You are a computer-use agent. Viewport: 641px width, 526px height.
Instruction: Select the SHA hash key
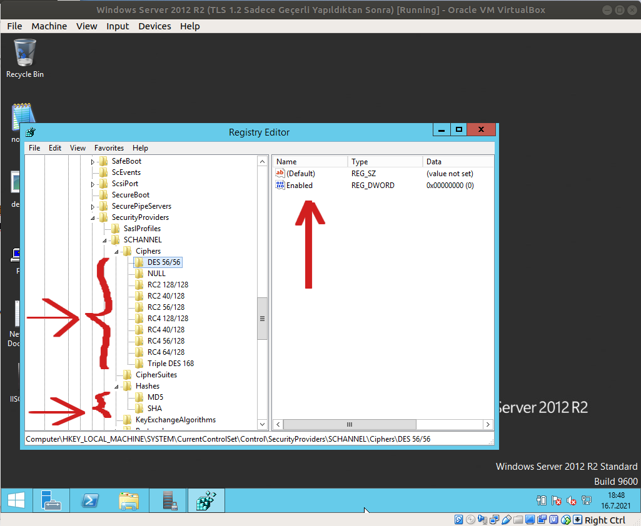154,409
